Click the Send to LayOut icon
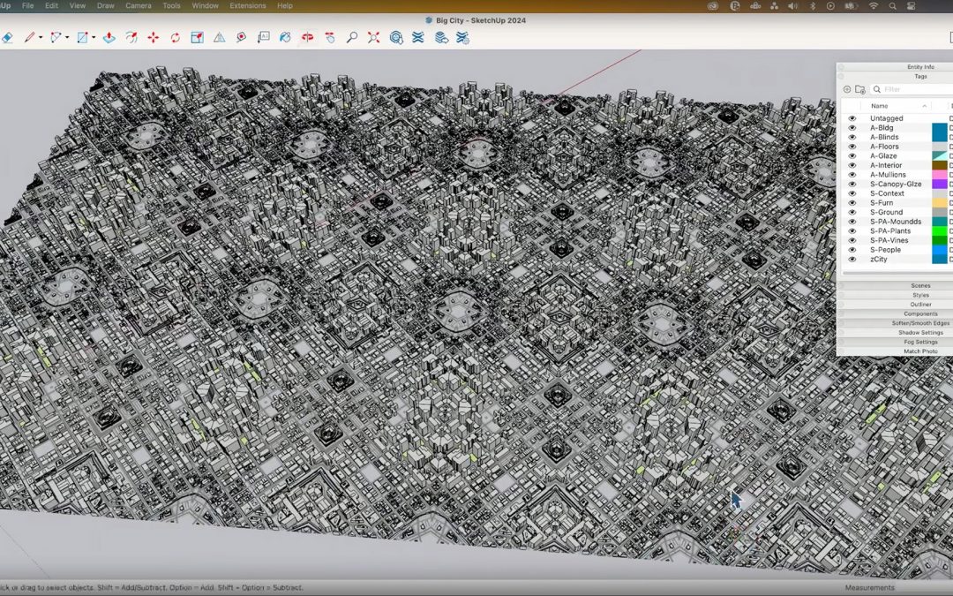This screenshot has height=596, width=953. (x=442, y=38)
